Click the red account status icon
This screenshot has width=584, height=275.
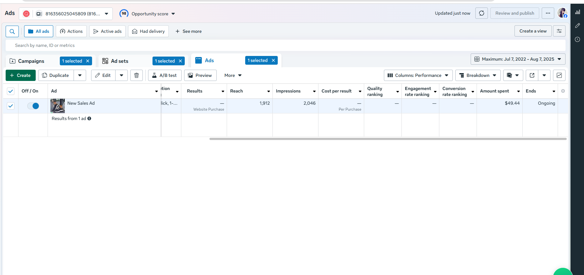[26, 14]
